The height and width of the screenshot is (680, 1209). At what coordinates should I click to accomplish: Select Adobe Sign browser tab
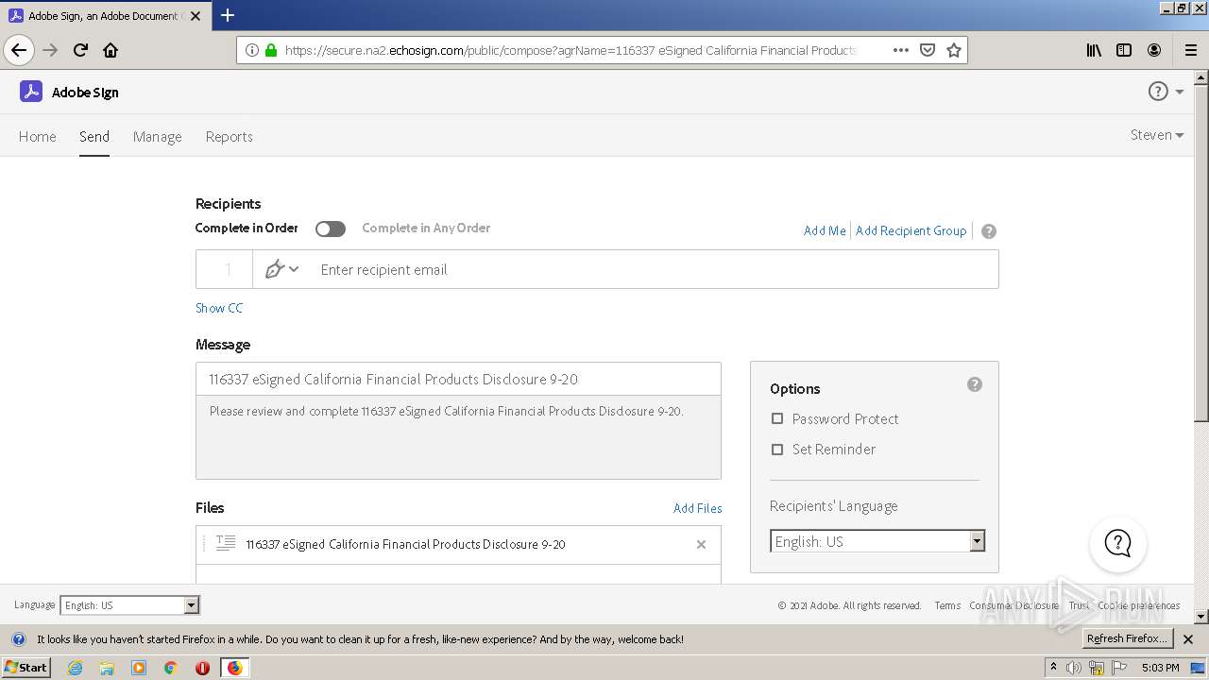click(104, 15)
